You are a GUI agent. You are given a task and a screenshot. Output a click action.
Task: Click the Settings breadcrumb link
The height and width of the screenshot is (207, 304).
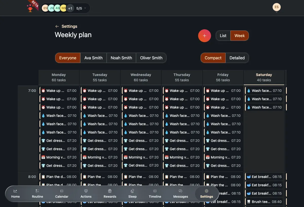click(69, 27)
